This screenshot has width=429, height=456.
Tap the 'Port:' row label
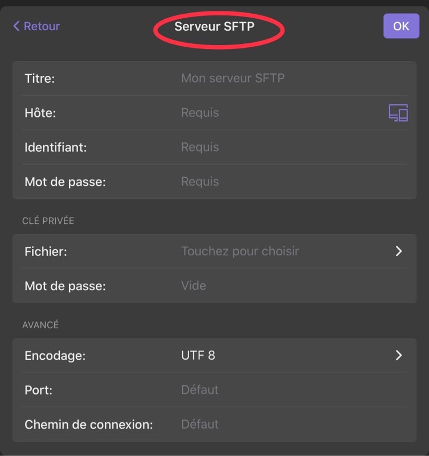39,390
